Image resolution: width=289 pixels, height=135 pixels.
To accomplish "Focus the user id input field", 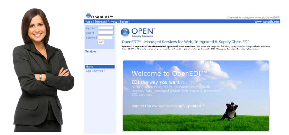I will point(106,33).
